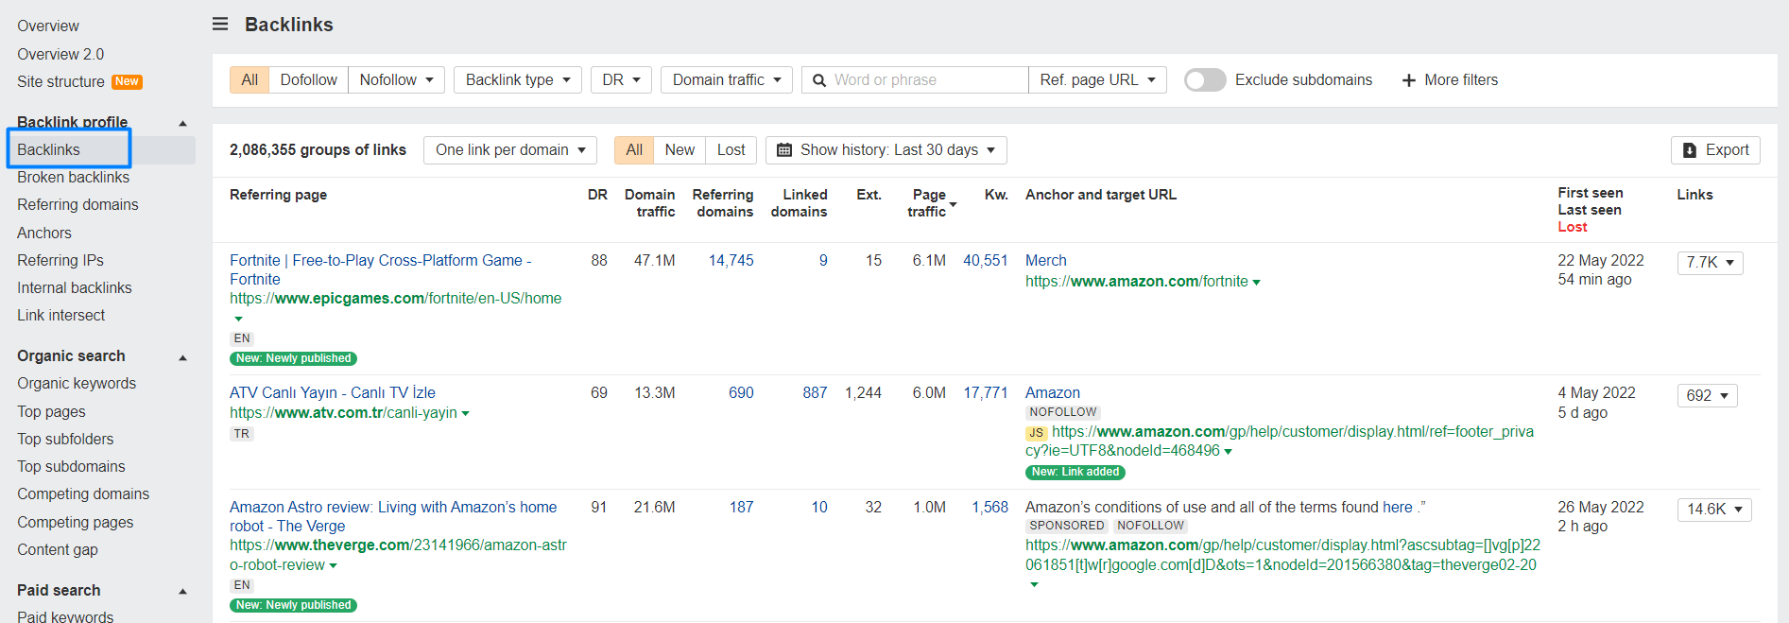The width and height of the screenshot is (1789, 623).
Task: Open Top subfolders in the sidebar
Action: coord(65,439)
